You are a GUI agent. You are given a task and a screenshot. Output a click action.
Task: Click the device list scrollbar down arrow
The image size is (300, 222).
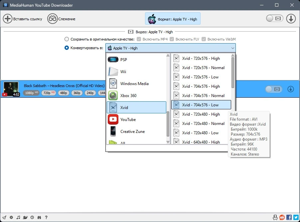[x=168, y=142]
